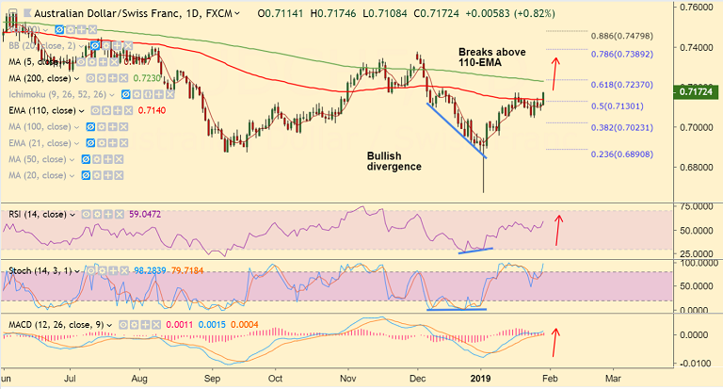The image size is (723, 389).
Task: Select the 0.786(0.73892) Fibonacci level label
Action: tap(622, 55)
